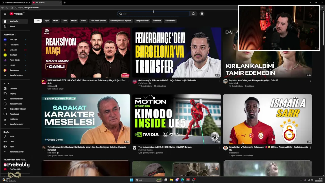325x183 pixels.
Task: Select the İzlenenler filter chip
Action: click(x=157, y=21)
